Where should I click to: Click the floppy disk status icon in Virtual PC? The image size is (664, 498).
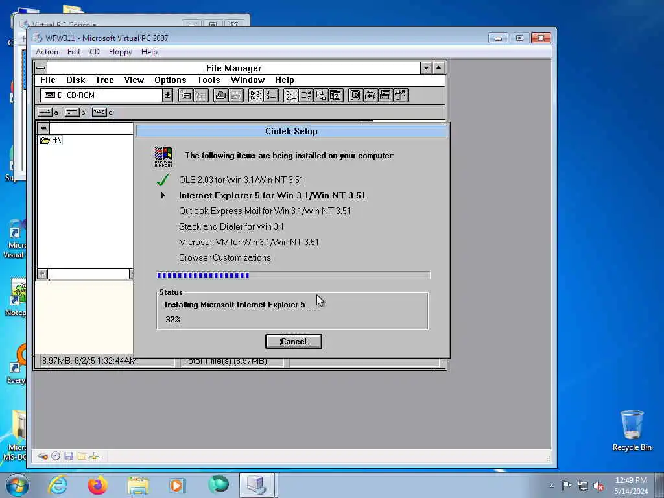pyautogui.click(x=69, y=456)
